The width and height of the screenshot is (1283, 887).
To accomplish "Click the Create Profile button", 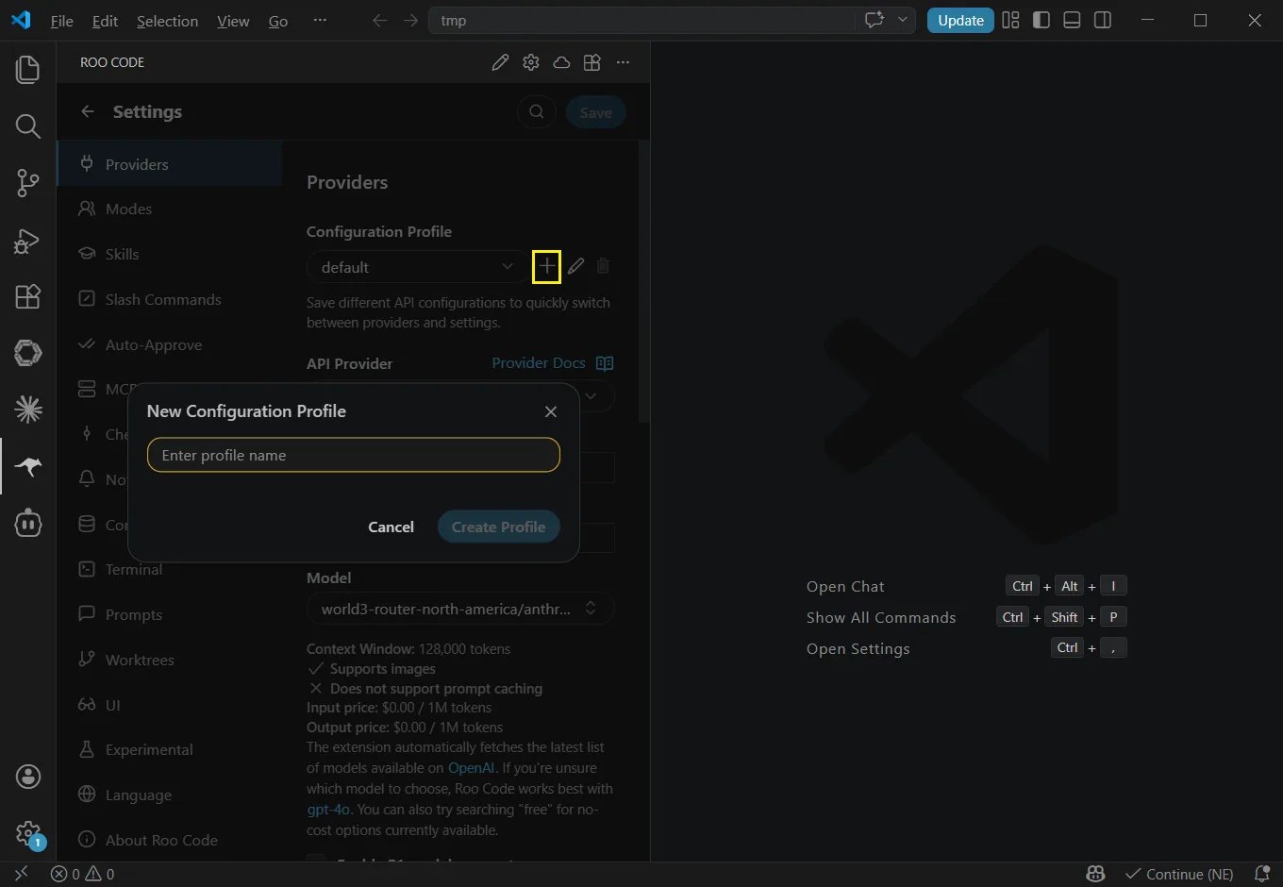I will tap(498, 527).
